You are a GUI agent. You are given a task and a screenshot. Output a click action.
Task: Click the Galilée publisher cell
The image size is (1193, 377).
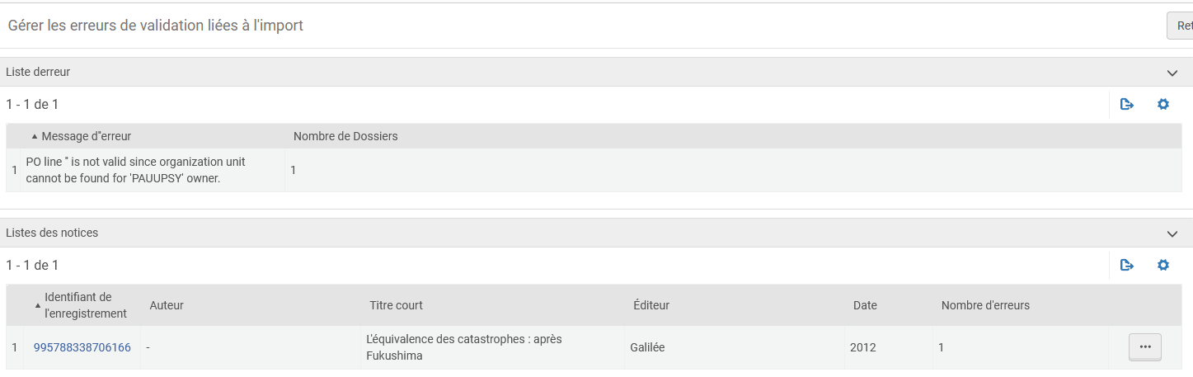(x=647, y=347)
